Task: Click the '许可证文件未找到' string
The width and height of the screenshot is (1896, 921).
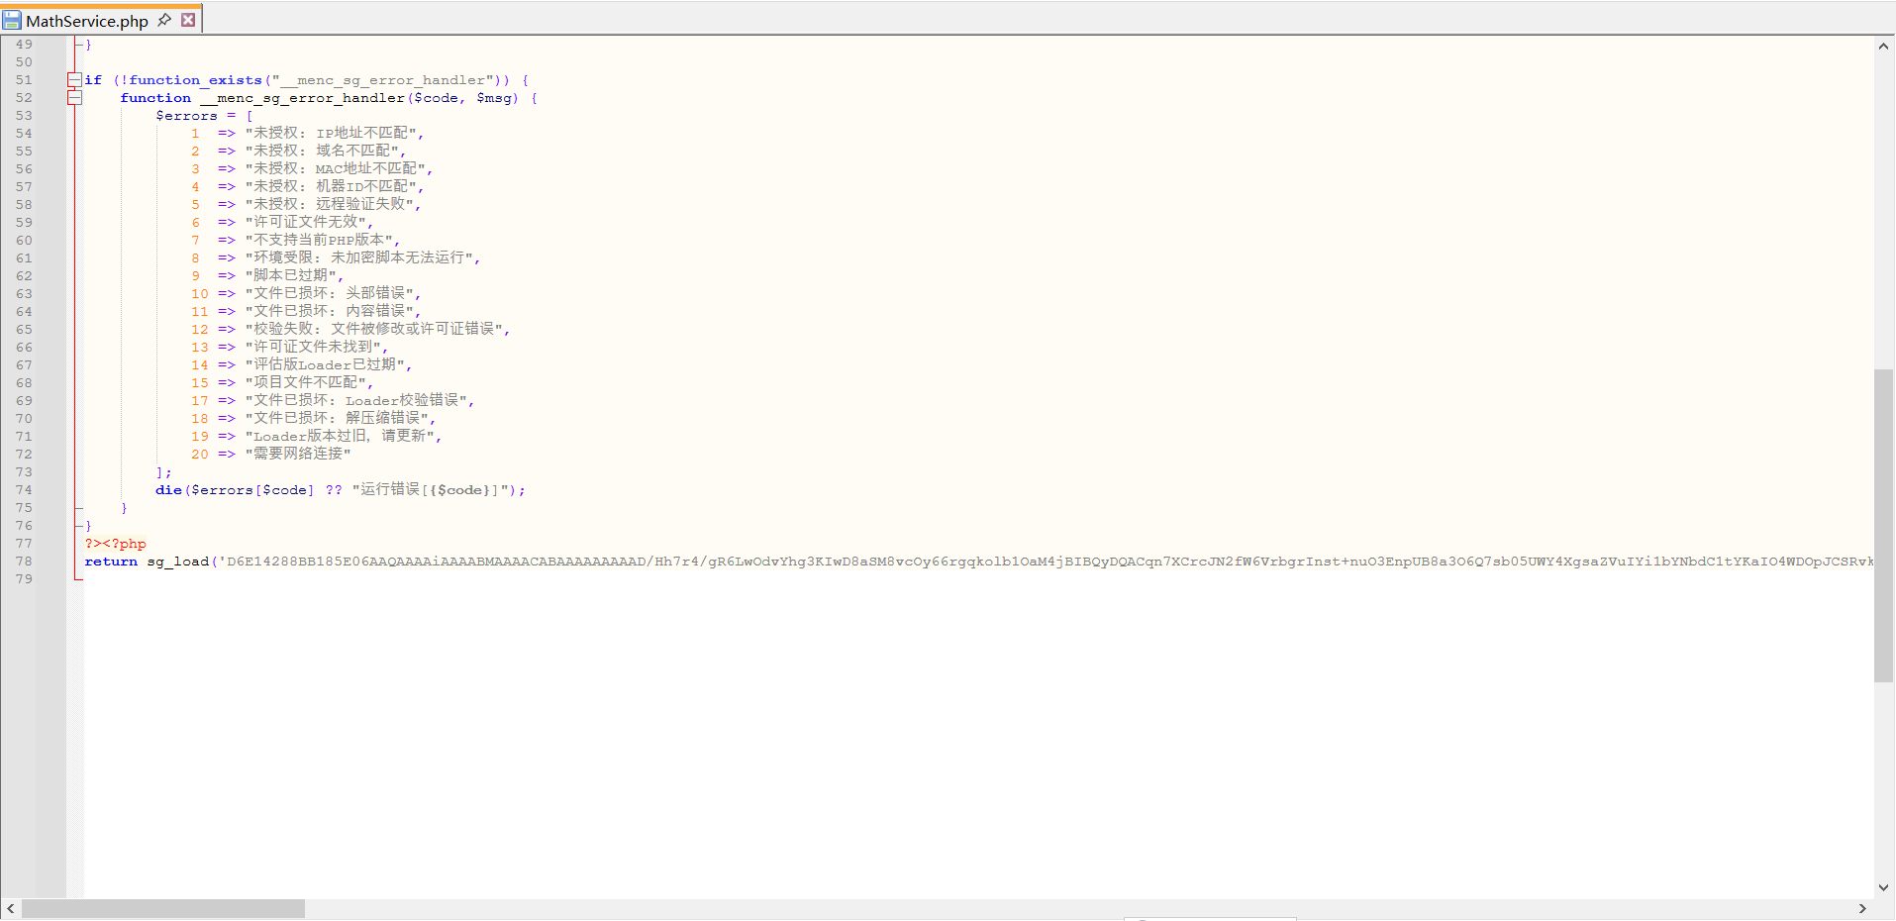Action: (x=313, y=348)
